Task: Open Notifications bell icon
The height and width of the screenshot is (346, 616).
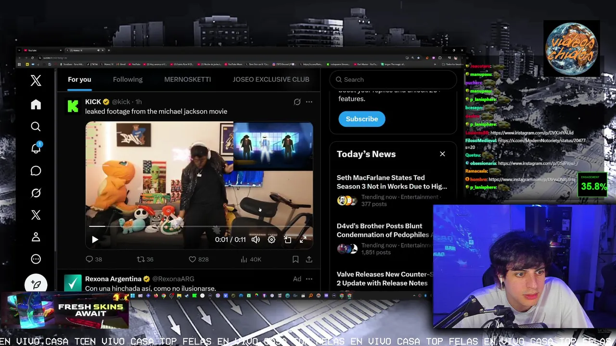Action: [36, 148]
